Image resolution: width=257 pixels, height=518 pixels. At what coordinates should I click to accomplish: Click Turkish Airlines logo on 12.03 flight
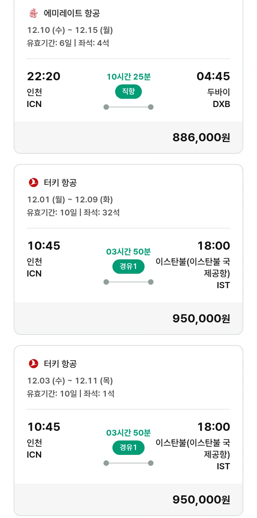(x=34, y=364)
